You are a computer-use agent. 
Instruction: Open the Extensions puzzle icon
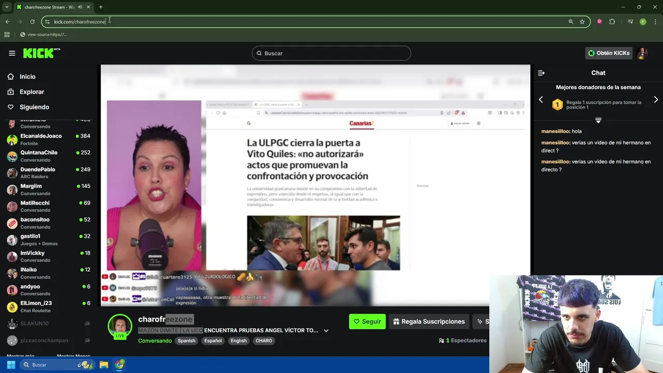(x=612, y=22)
